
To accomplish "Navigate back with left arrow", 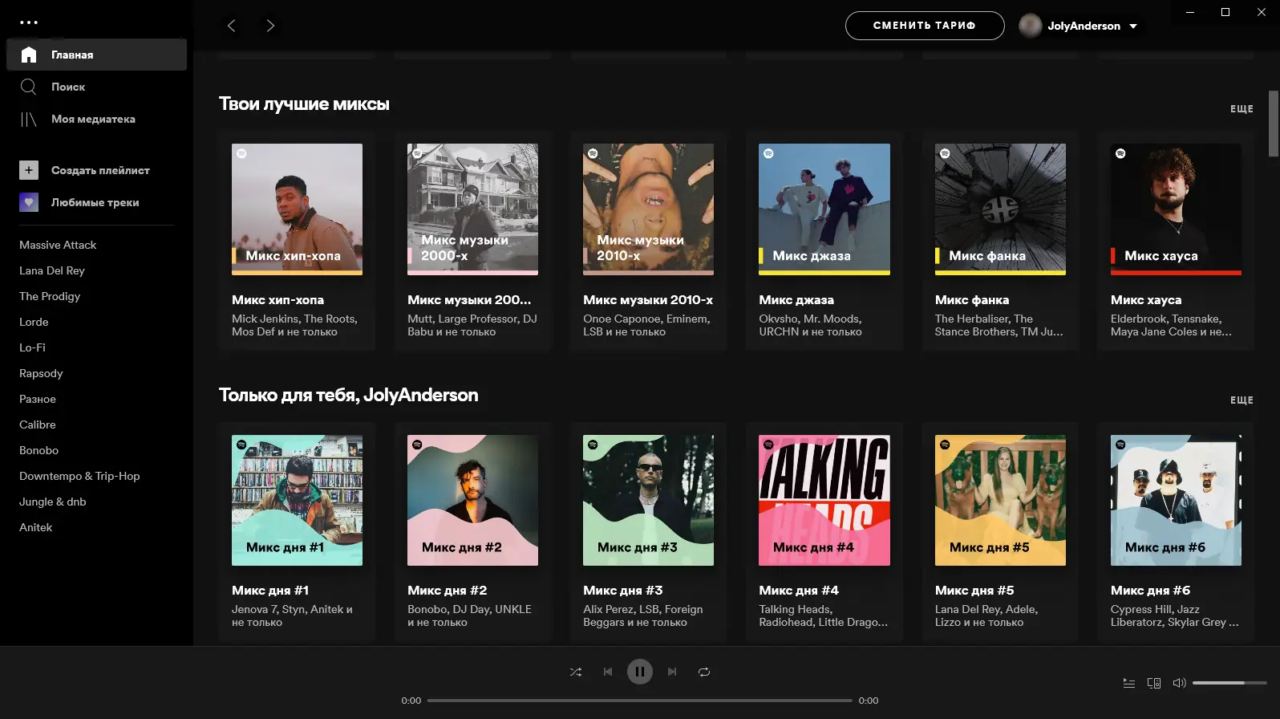I will tap(232, 26).
